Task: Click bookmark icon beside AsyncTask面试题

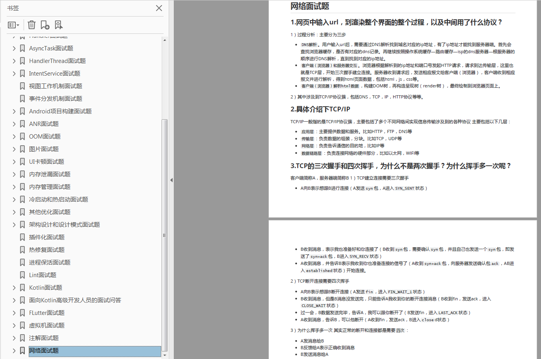Action: [x=22, y=48]
